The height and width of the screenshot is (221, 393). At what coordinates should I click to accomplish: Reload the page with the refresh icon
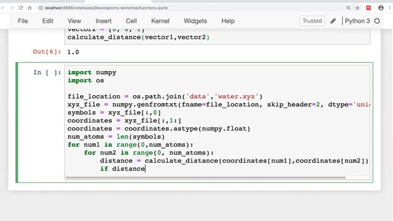(21, 8)
